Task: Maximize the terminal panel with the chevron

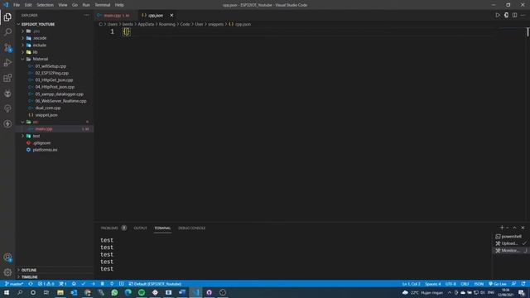Action: point(515,228)
